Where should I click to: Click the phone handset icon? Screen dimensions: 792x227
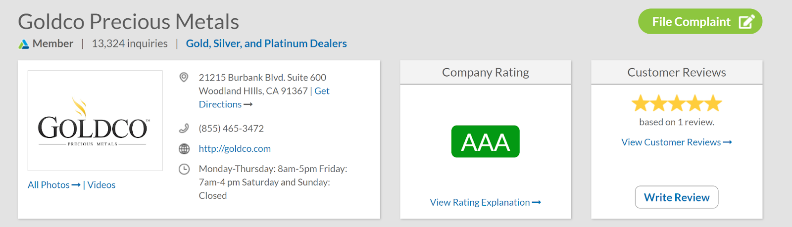[184, 129]
